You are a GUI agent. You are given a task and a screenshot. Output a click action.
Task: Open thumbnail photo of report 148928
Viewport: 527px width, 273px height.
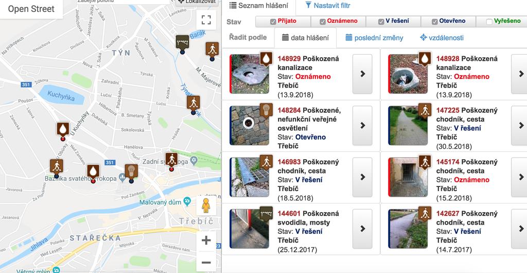pos(408,74)
